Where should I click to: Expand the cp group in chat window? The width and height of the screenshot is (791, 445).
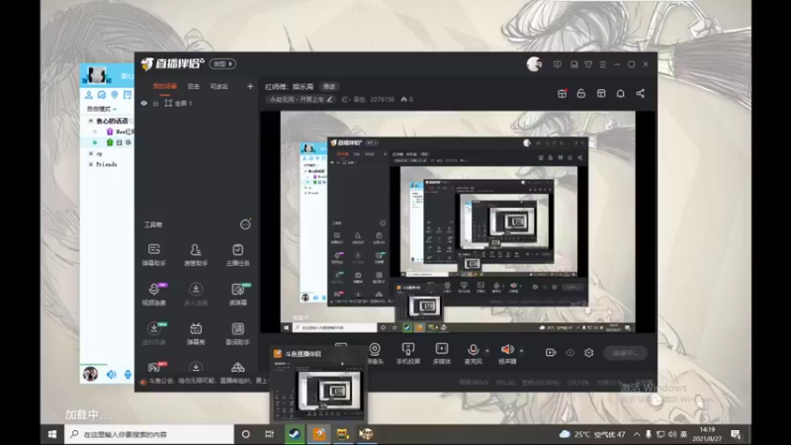(x=91, y=153)
